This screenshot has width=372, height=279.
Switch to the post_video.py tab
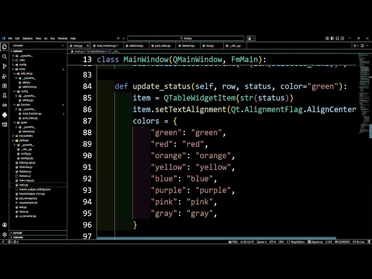pos(163,45)
